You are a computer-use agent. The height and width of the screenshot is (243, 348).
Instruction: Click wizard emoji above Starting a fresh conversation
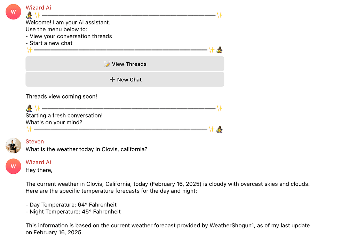(x=29, y=108)
